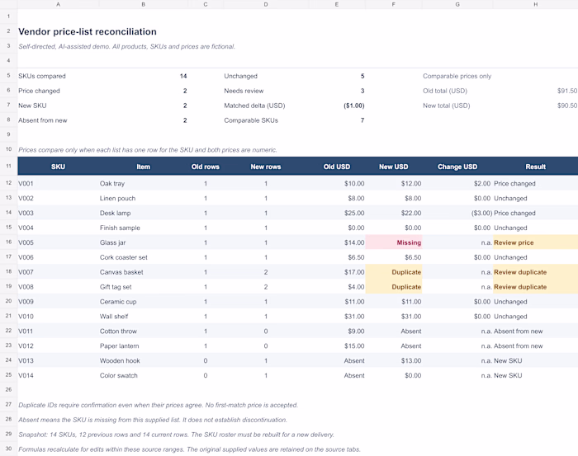Click the note beginning 'Snapshot: 14 SKUs'
Viewport: 578px width, 456px height.
tap(176, 435)
